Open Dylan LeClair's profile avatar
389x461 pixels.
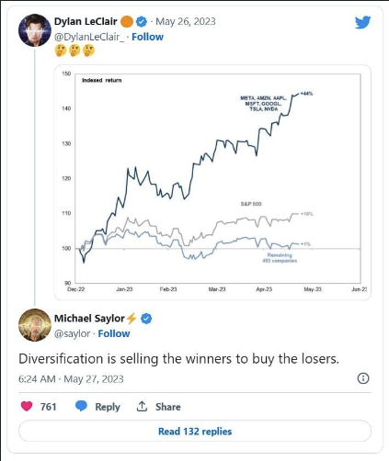coord(35,30)
